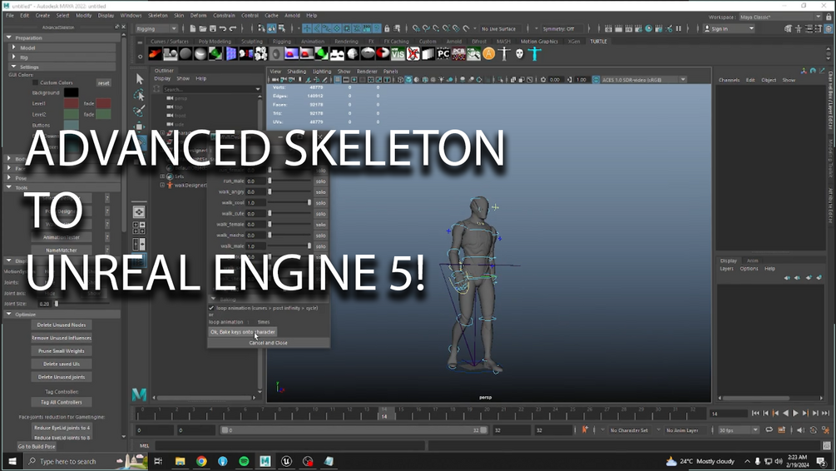Click the cyan T-pose figure shelf icon
836x471 pixels.
(x=535, y=53)
